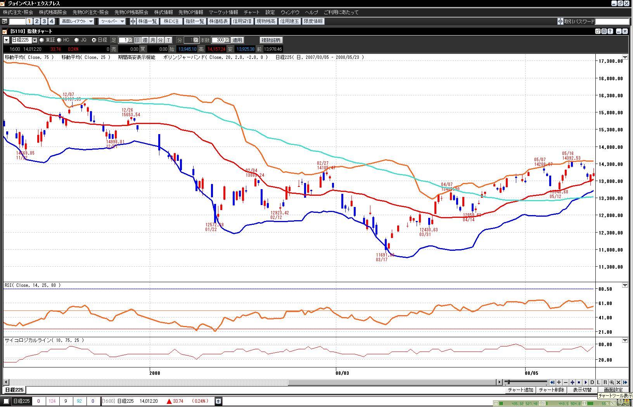The width and height of the screenshot is (633, 407).
Task: Select the HC radio button
Action: 59,40
